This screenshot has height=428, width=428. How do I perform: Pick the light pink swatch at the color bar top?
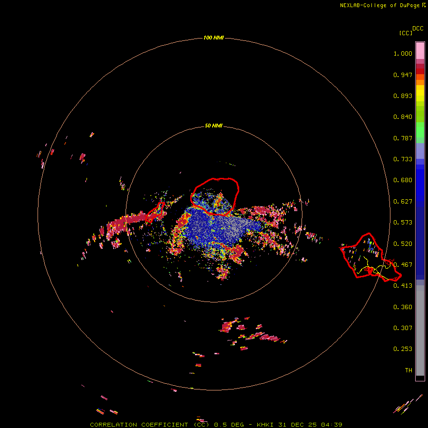click(420, 50)
